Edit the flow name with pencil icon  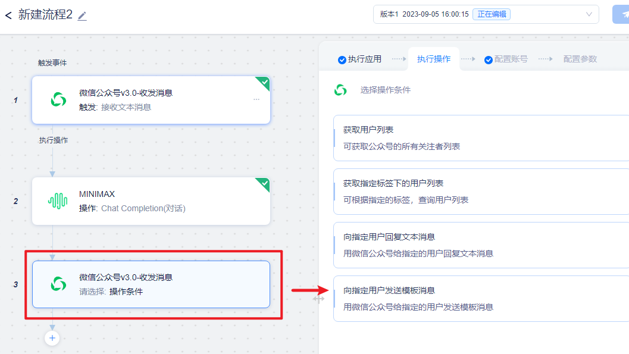click(82, 16)
